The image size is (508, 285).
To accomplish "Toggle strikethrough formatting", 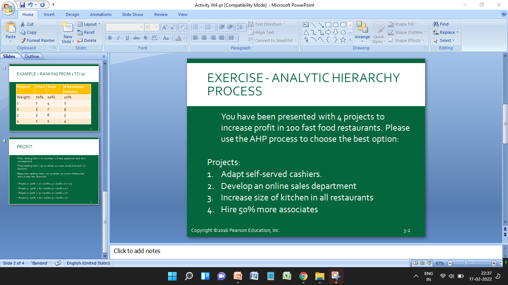I will (x=137, y=37).
